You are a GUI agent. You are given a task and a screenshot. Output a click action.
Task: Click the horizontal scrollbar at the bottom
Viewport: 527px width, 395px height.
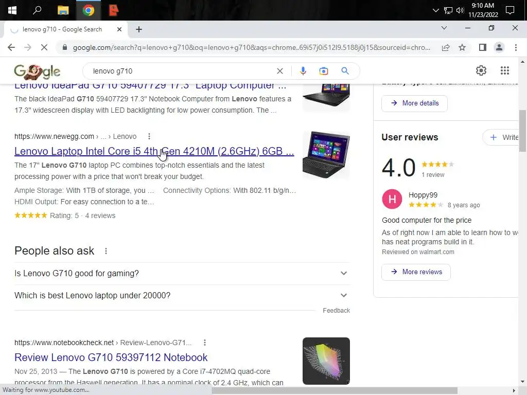[335, 390]
